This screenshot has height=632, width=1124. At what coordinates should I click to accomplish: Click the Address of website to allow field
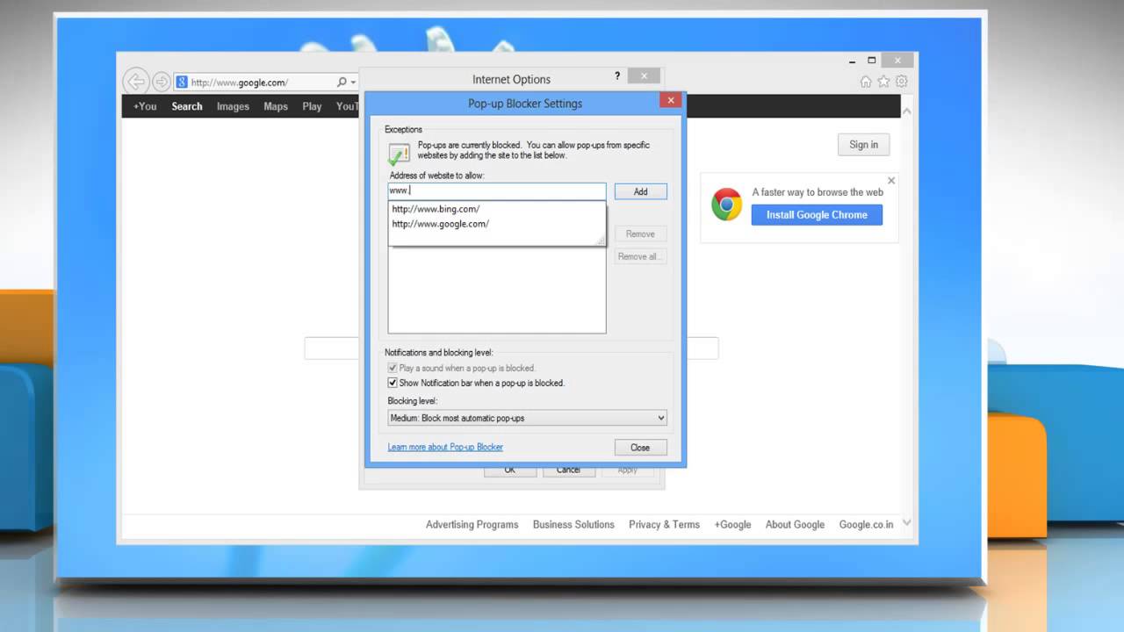click(x=497, y=190)
